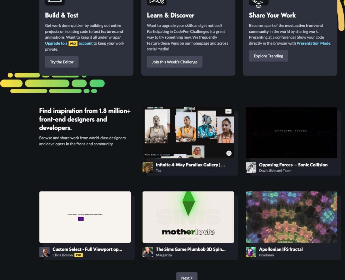This screenshot has height=280, width=345.
Task: Click Toc's avatar icon
Action: point(148,167)
